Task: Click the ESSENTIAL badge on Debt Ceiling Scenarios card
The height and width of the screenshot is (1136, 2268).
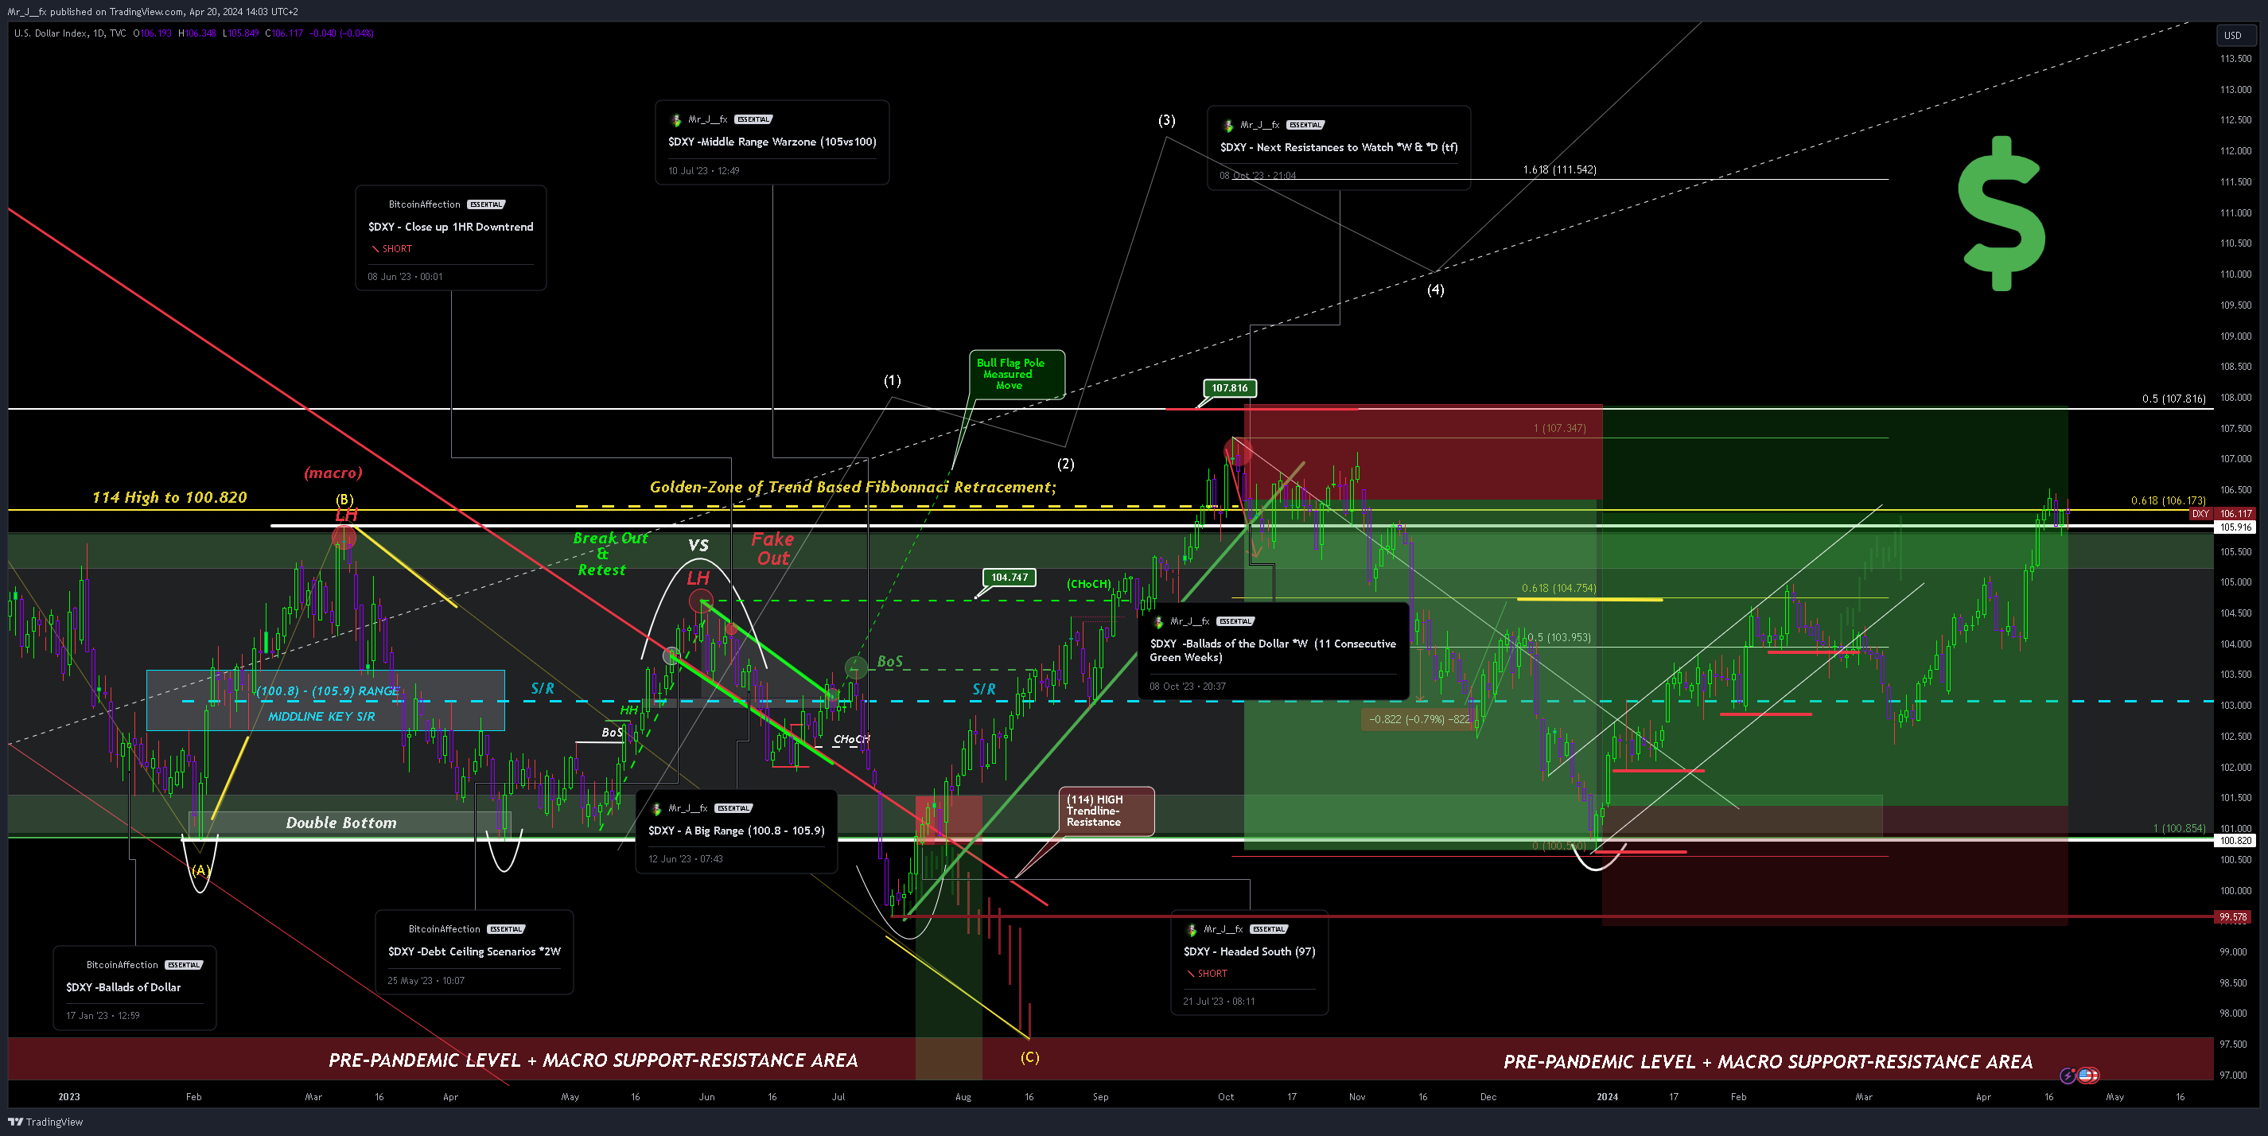Action: coord(506,929)
